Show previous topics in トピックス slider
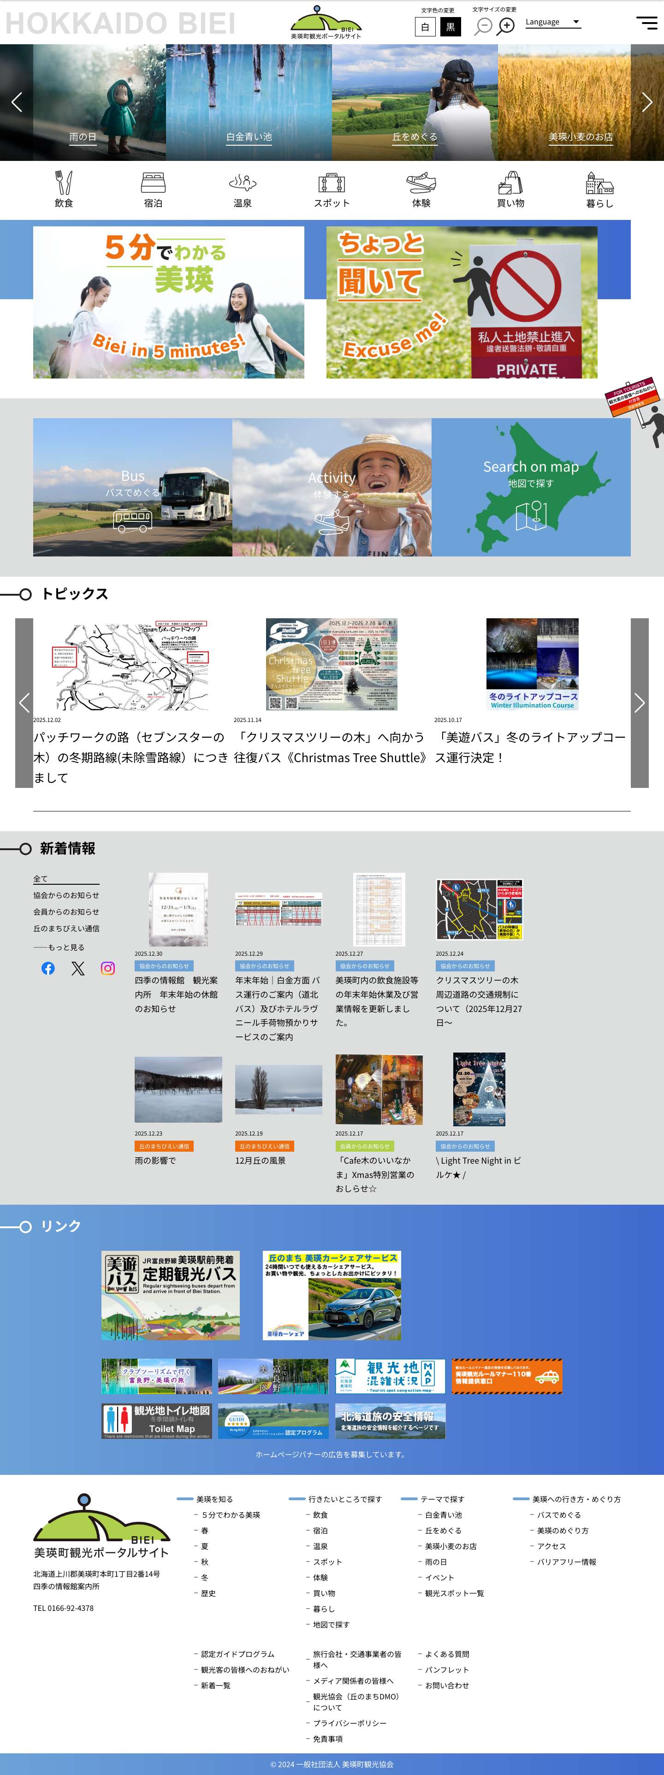This screenshot has height=1775, width=664. point(24,703)
